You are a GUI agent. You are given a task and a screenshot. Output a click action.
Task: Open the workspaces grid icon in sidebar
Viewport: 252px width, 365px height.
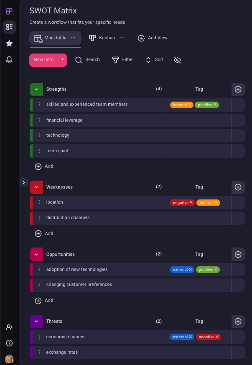click(x=9, y=27)
